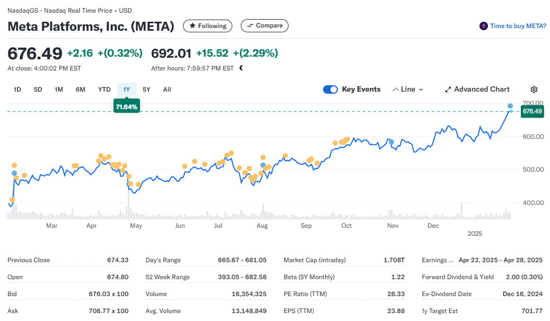Viewport: 550px width, 321px height.
Task: Click the Beta (5Y Monthly) value 1.22
Action: [x=398, y=277]
